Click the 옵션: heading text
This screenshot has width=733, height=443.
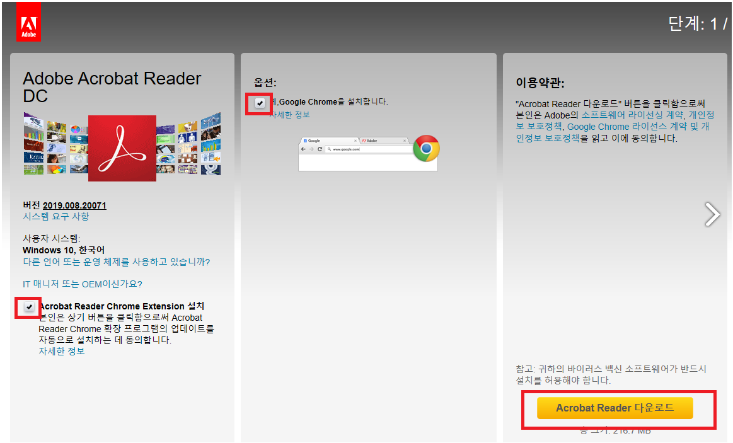click(x=265, y=83)
